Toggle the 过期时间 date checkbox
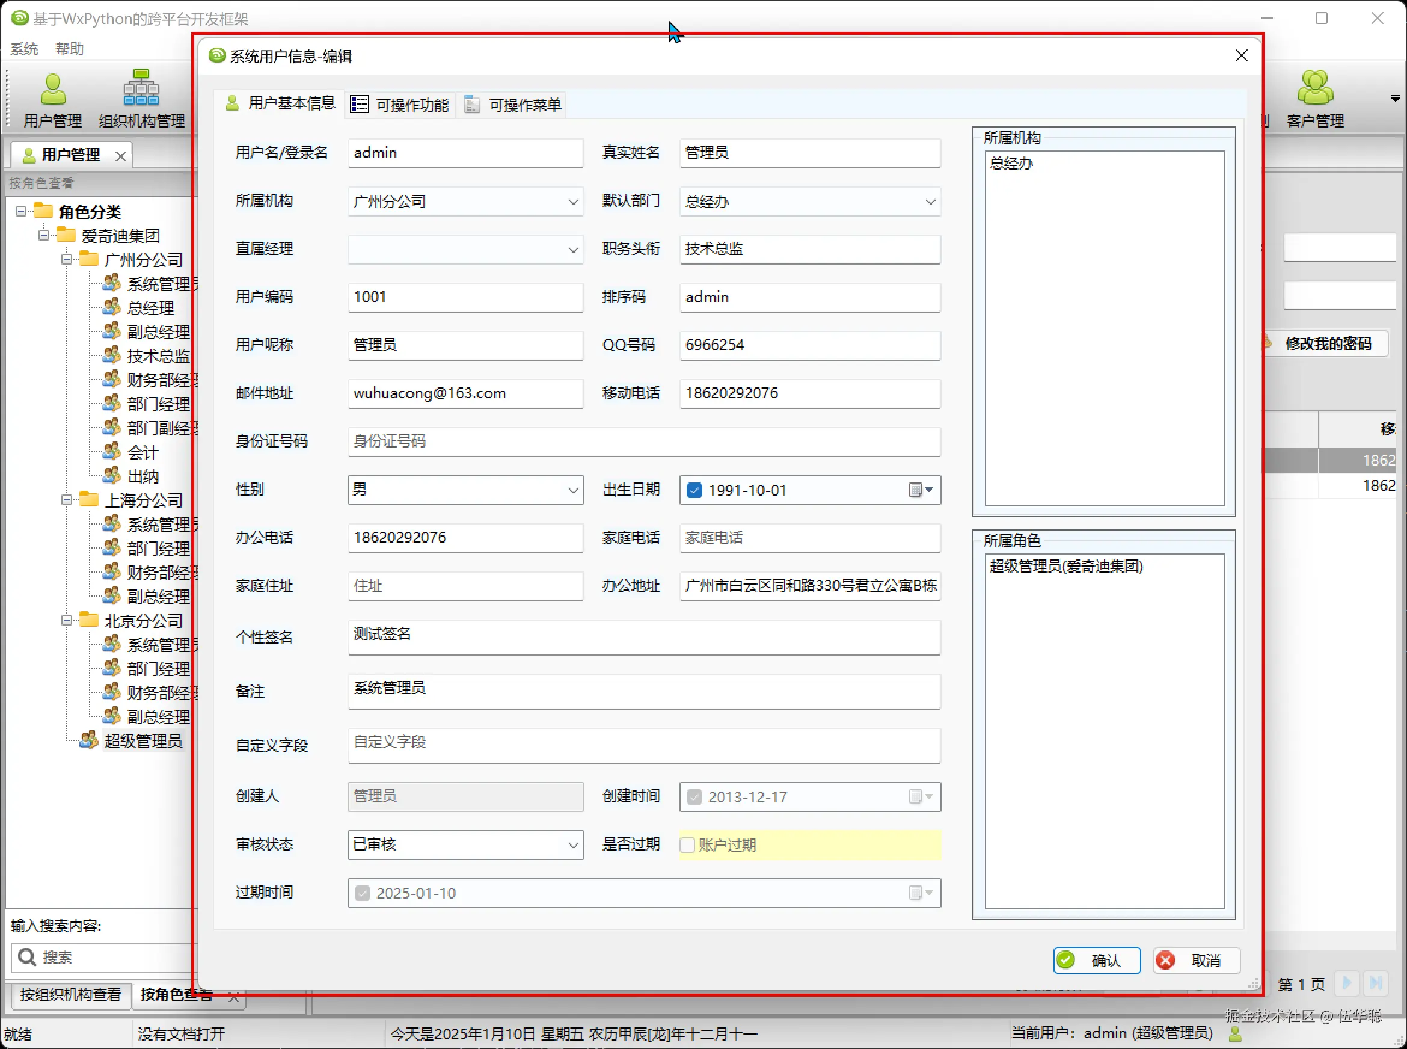This screenshot has width=1407, height=1049. click(363, 893)
